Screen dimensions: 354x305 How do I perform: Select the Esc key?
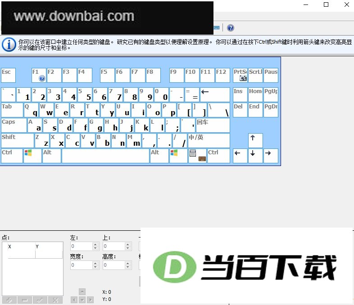[9, 75]
